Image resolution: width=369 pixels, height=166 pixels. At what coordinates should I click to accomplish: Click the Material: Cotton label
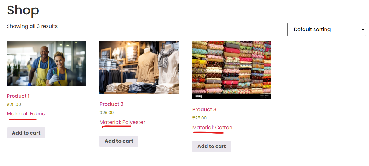pyautogui.click(x=212, y=128)
